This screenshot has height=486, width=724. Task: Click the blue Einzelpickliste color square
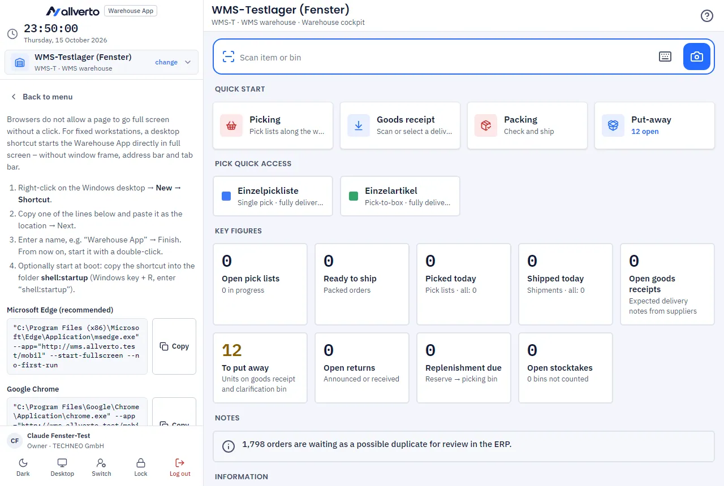point(226,196)
